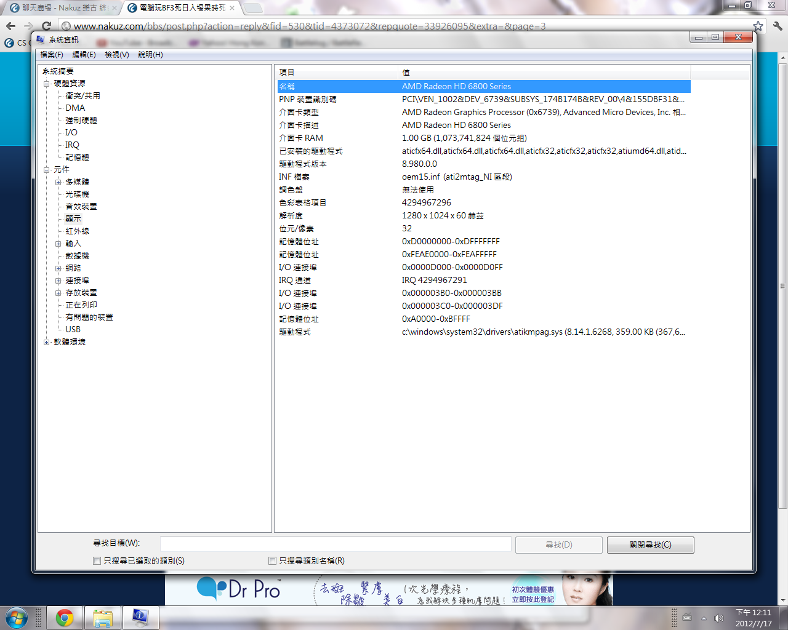788x630 pixels.
Task: Collapse the 硬體資源 tree node
Action: click(x=46, y=84)
